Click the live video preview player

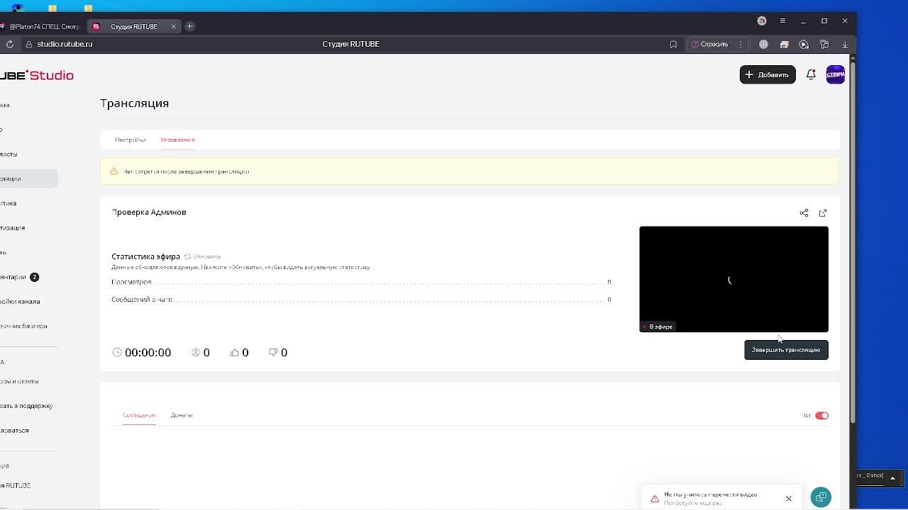[733, 279]
